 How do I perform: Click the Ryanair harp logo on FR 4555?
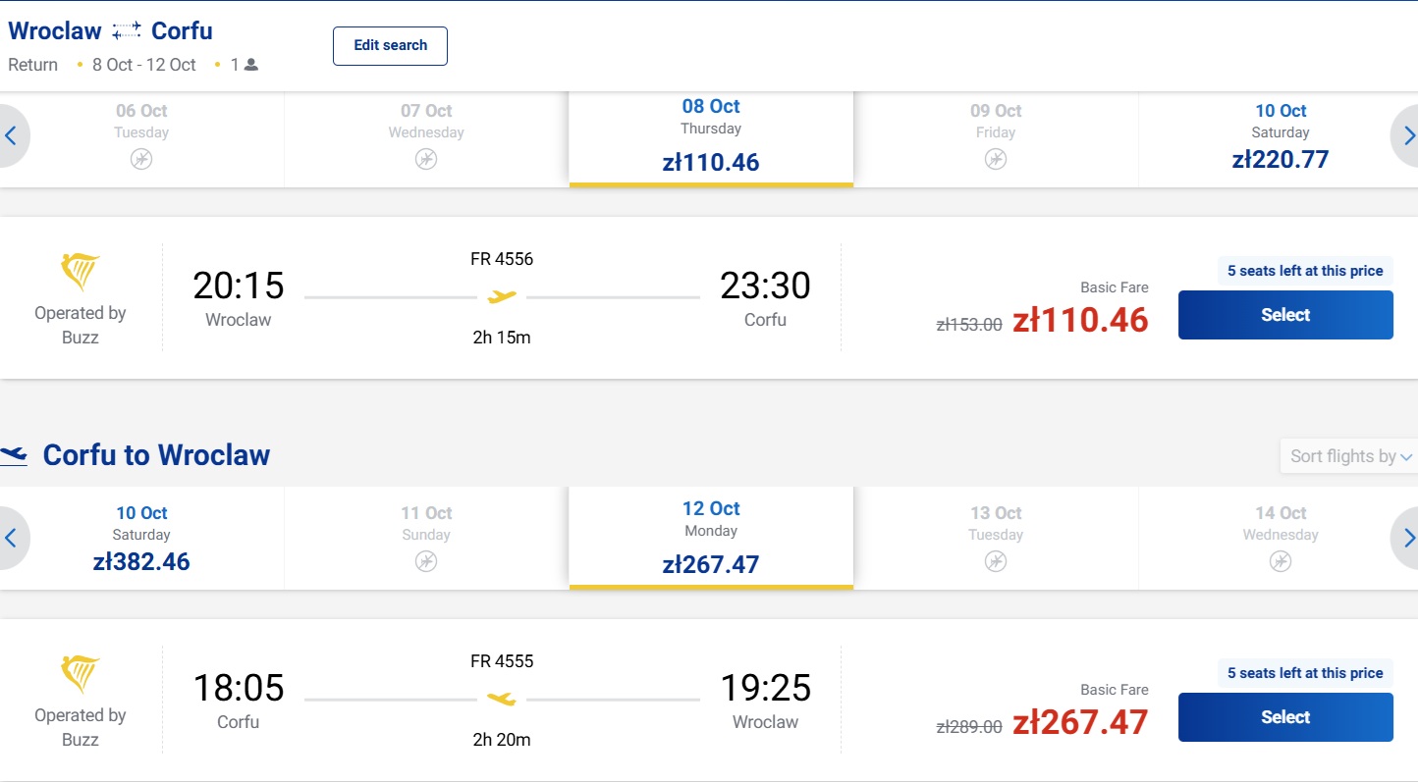click(81, 674)
